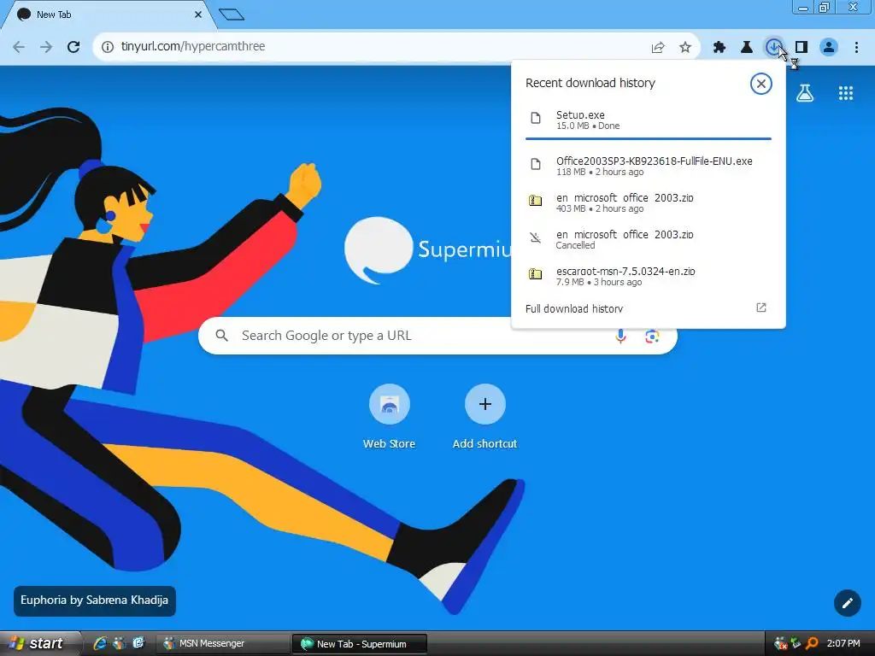
Task: Launch Internet Explorer from quick launch
Action: 100,644
